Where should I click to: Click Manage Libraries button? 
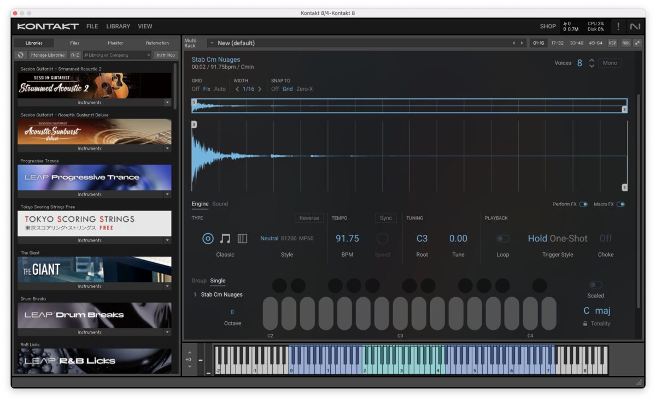click(48, 55)
